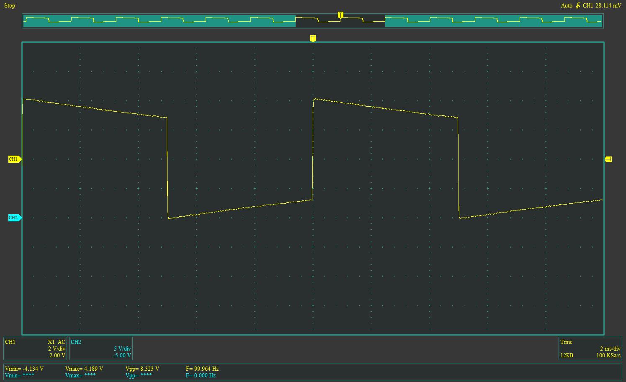
Task: Click the trigger level arrow on right edge
Action: click(608, 159)
